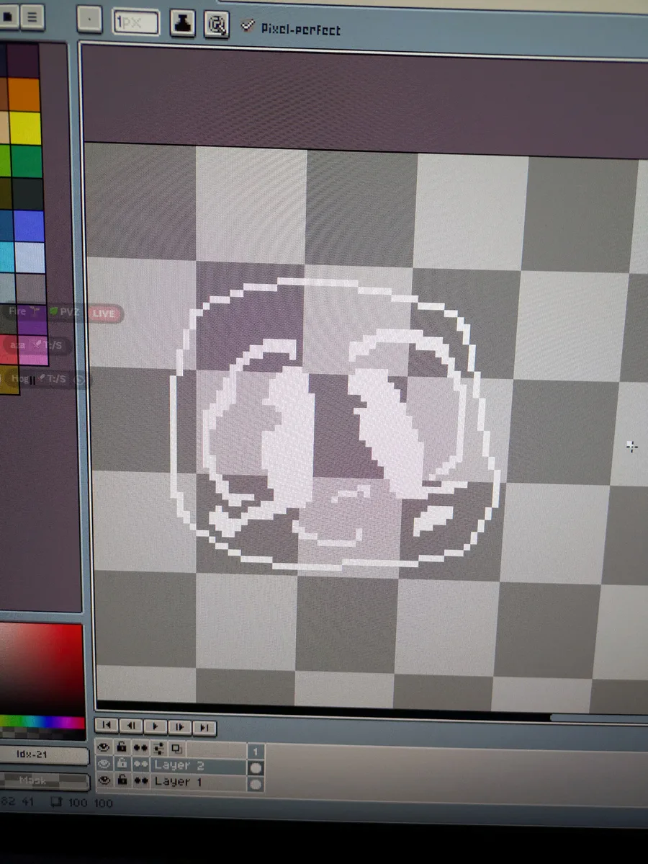Select Layer 1 cel in frame 1

pyautogui.click(x=256, y=784)
